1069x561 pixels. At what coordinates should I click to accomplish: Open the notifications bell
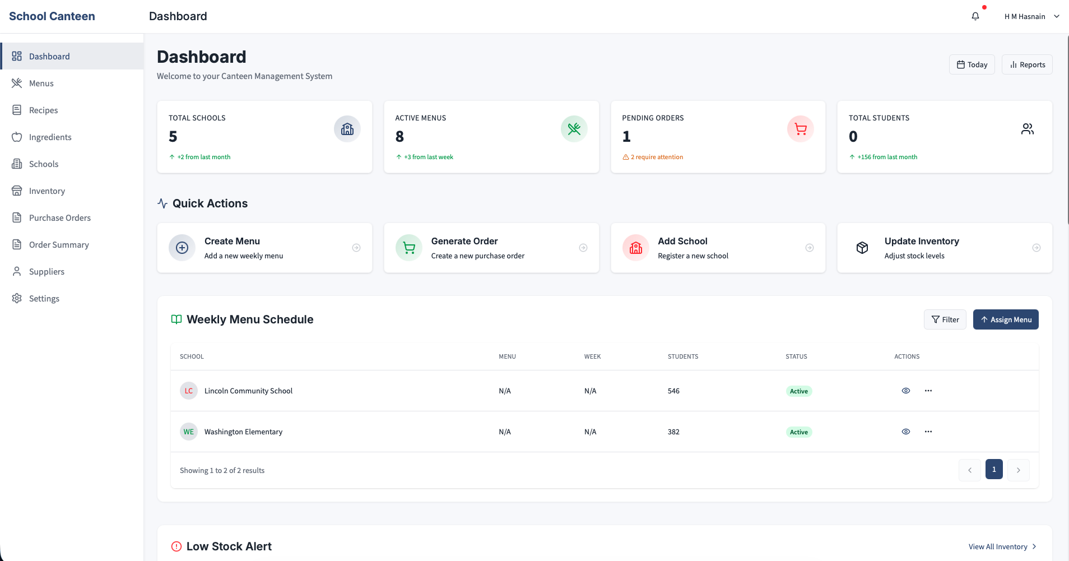[x=975, y=16]
